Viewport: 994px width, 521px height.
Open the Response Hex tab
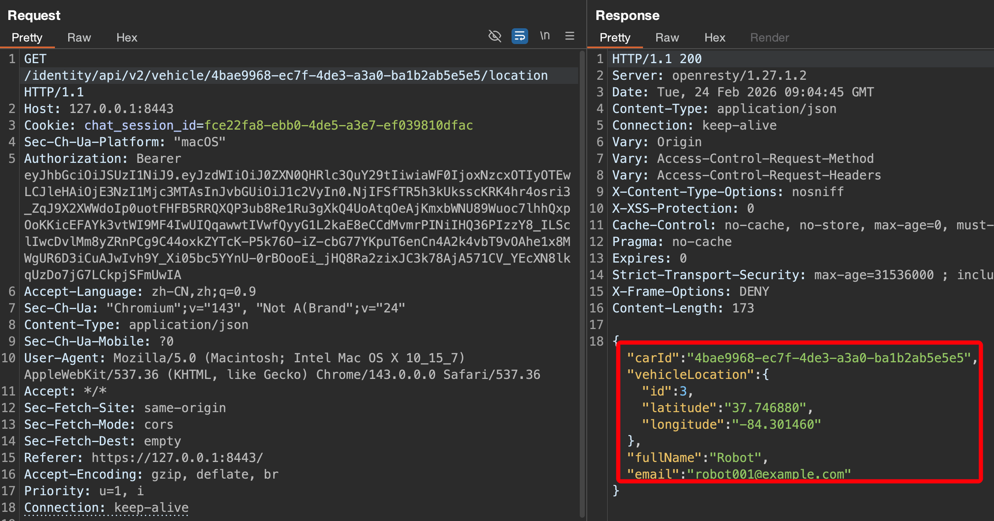point(715,38)
